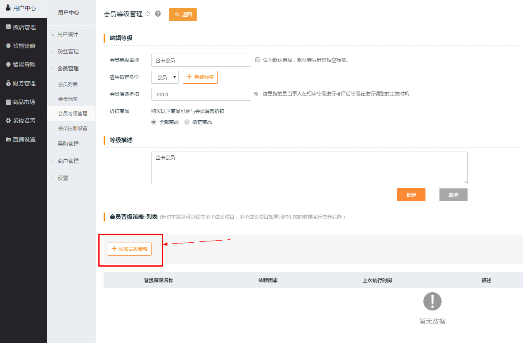The height and width of the screenshot is (343, 523).
Task: Open the 应用指定身份 dropdown
Action: pos(165,77)
